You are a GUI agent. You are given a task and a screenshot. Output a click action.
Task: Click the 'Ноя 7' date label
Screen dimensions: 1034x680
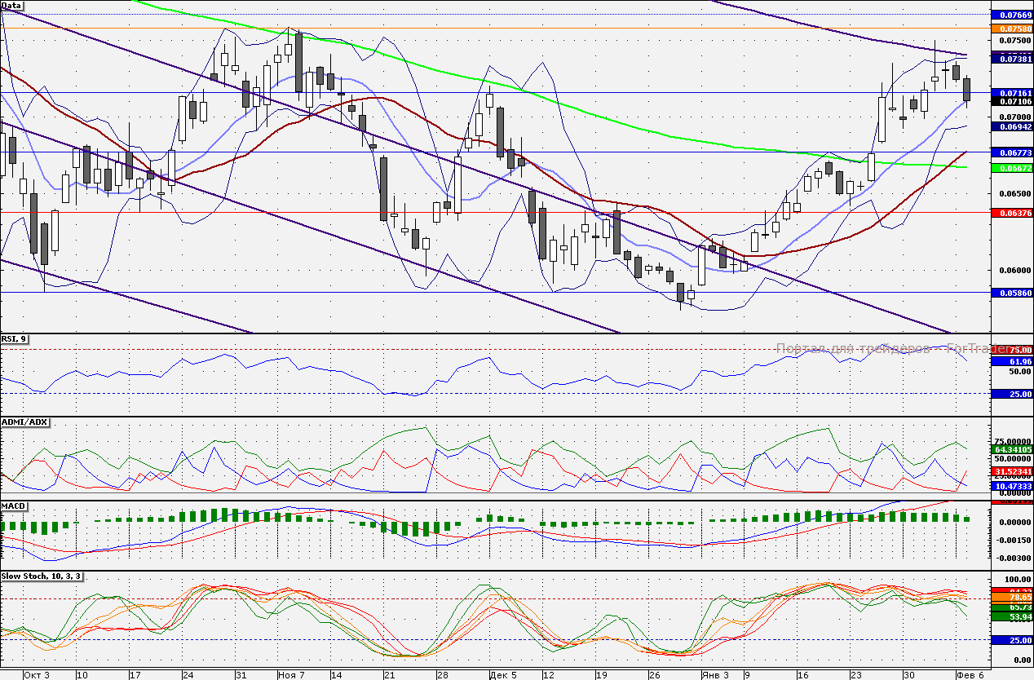[x=291, y=675]
